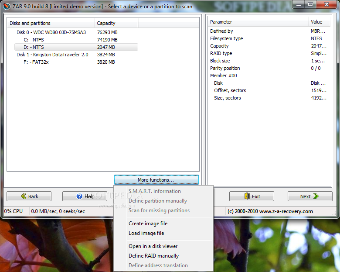This screenshot has height=272, width=340.
Task: Click the 74190 MB capacity value
Action: [107, 40]
